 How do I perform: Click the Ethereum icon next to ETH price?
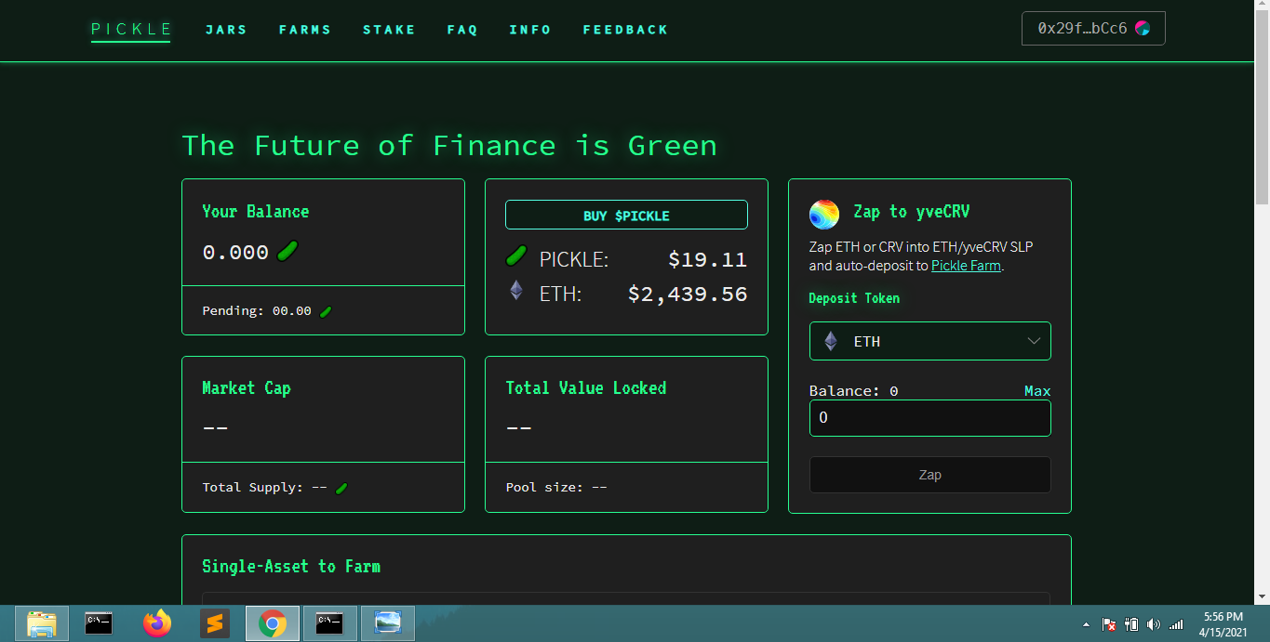tap(515, 291)
